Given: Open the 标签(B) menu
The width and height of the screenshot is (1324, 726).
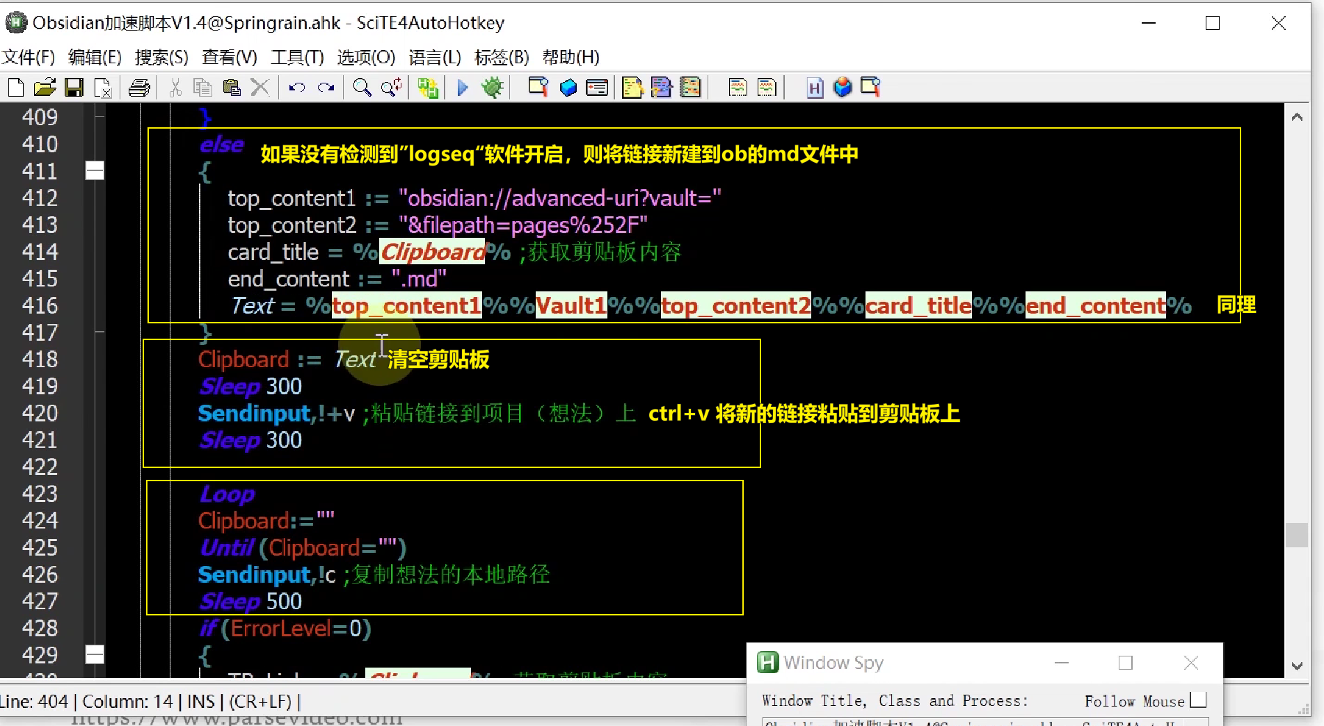Looking at the screenshot, I should 502,57.
